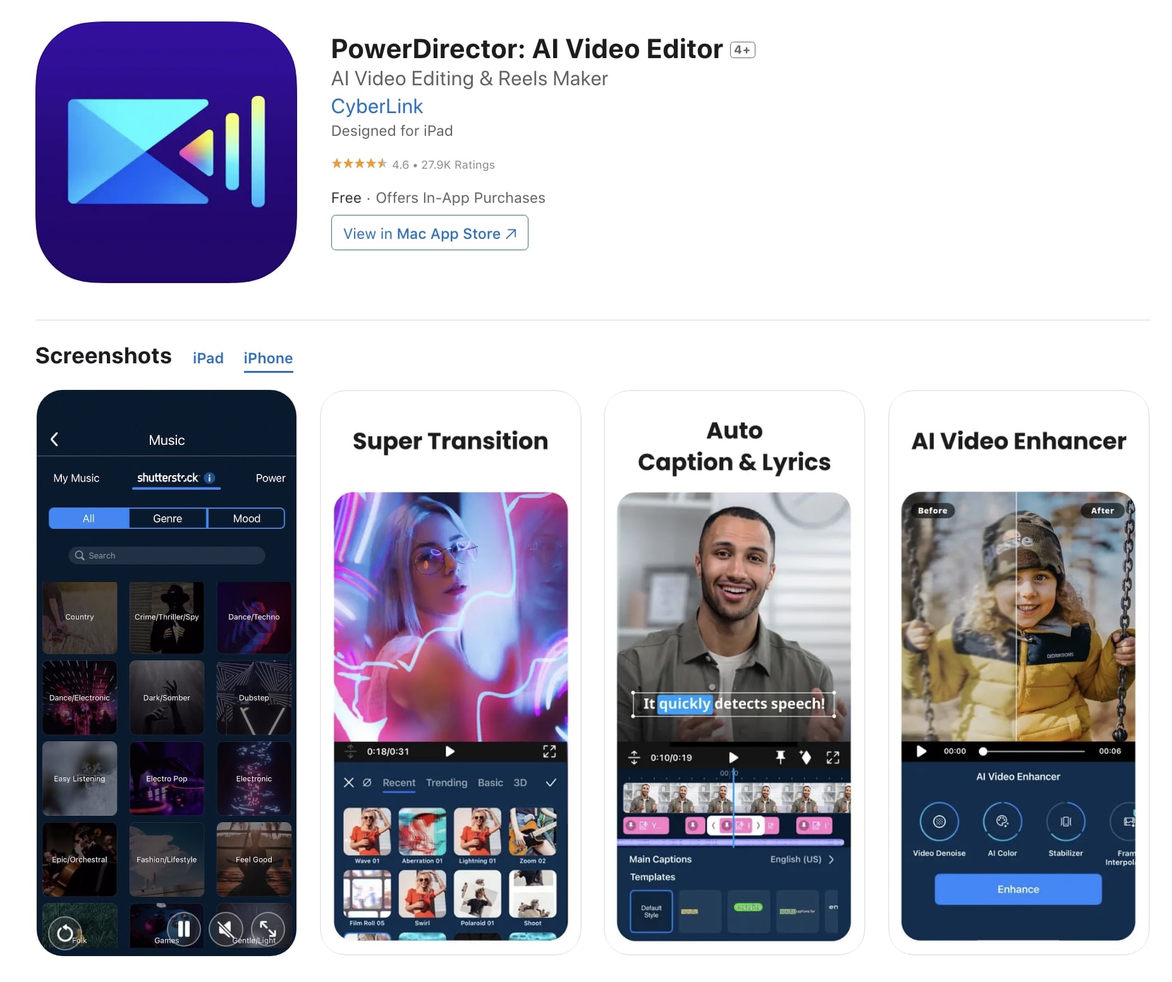Image resolution: width=1172 pixels, height=982 pixels.
Task: Open the Crime/Thriller/Spy genre tile
Action: [167, 617]
